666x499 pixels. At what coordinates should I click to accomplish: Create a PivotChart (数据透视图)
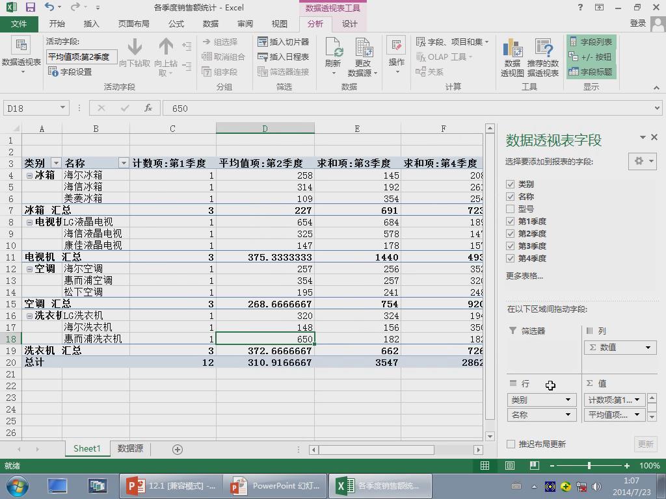click(x=513, y=57)
